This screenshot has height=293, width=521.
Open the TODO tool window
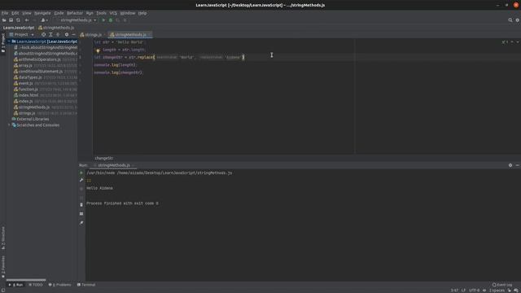36,285
